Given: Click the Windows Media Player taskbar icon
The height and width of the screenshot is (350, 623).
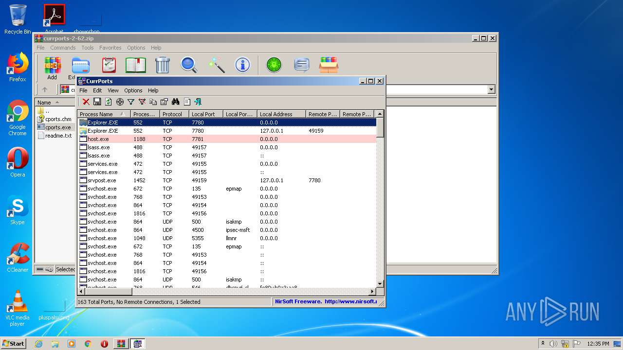Looking at the screenshot, I should click(x=72, y=344).
